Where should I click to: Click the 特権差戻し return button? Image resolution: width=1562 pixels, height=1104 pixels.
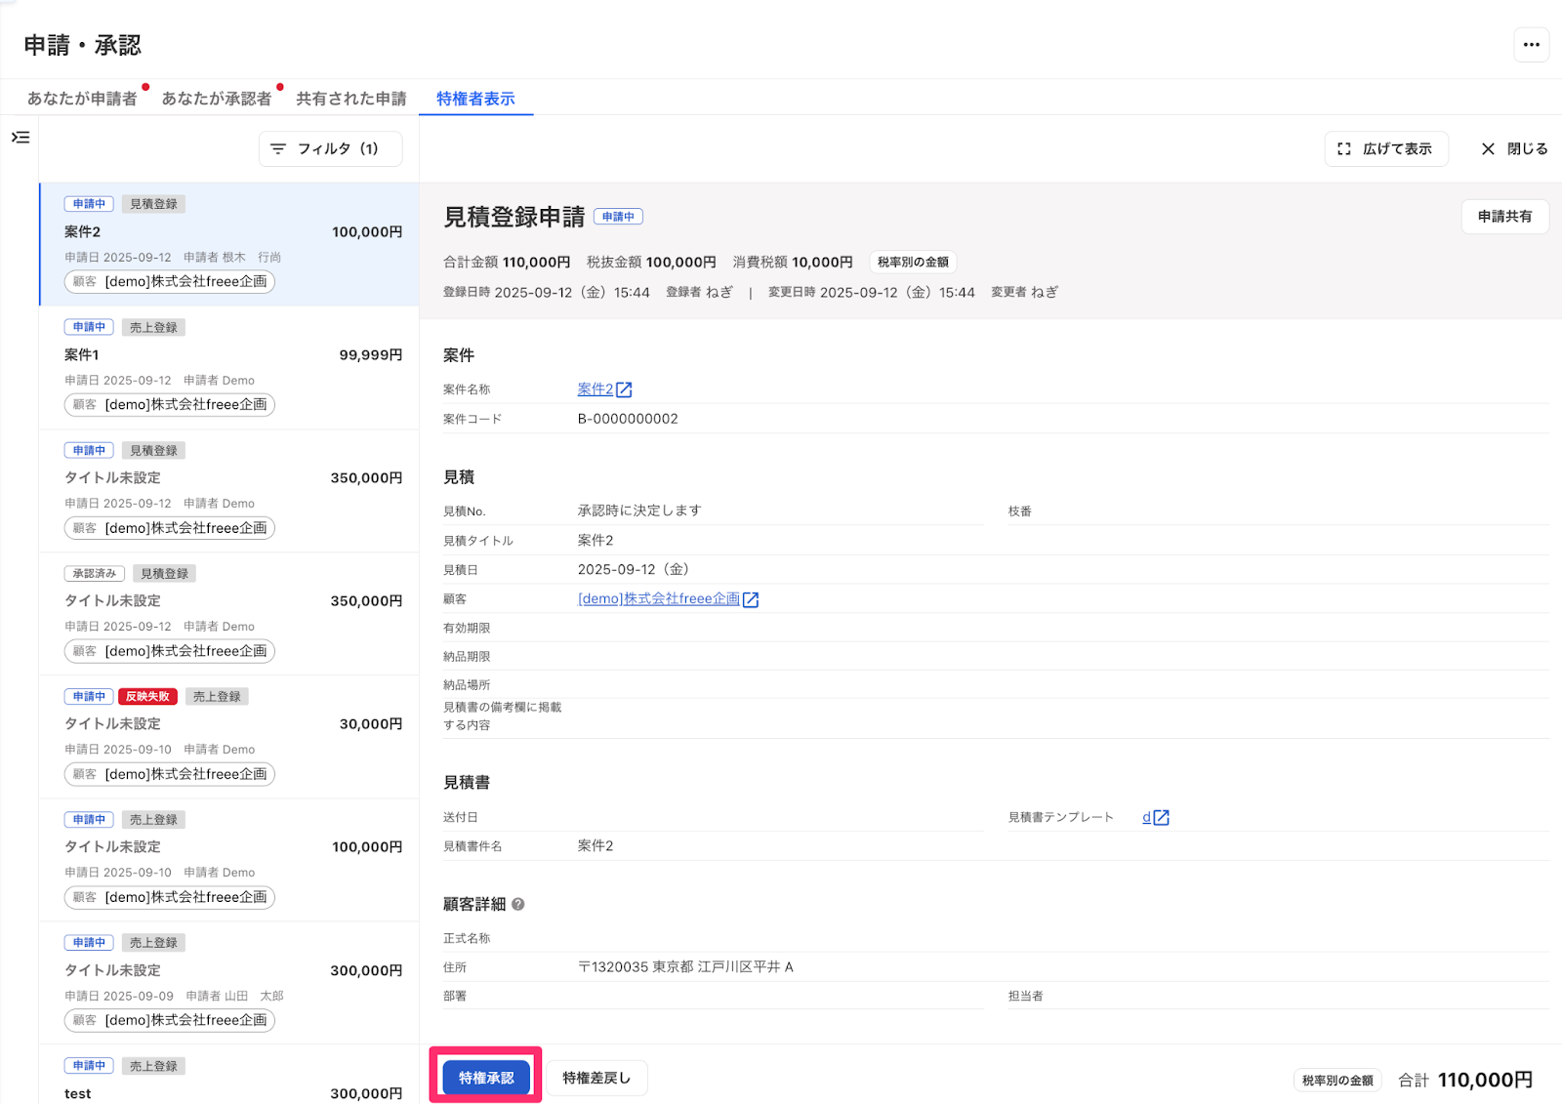coord(596,1077)
